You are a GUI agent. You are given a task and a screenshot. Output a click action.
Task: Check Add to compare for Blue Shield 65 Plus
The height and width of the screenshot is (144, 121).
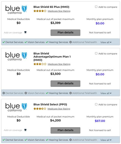click(x=96, y=7)
